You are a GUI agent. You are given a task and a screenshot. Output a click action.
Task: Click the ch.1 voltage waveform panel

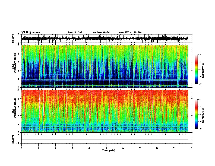coord(107,39)
